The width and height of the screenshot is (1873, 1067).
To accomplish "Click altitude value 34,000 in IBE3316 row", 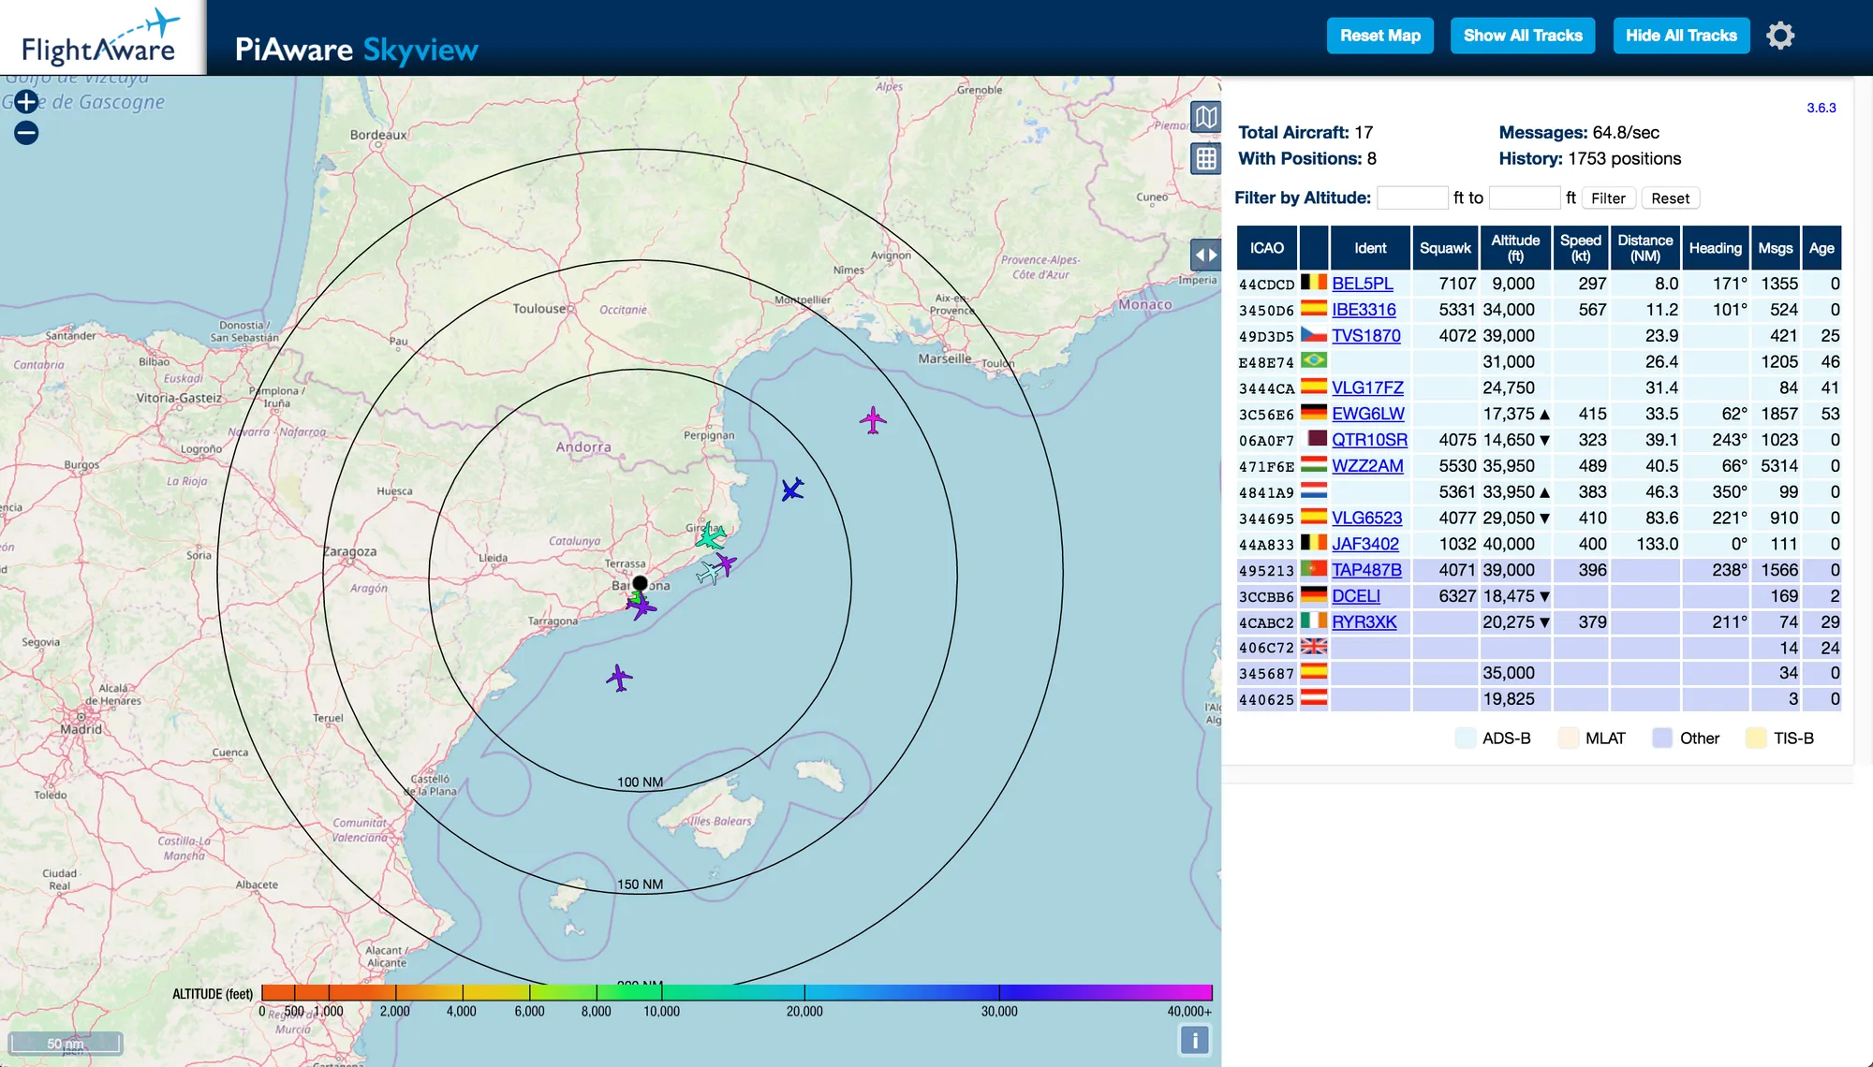I will [x=1509, y=310].
